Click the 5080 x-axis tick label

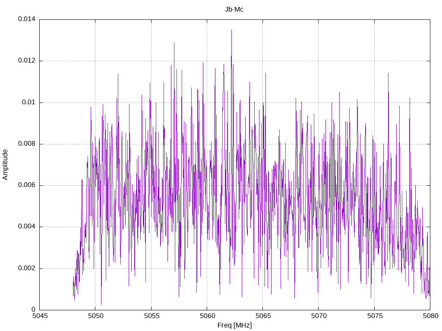point(431,316)
